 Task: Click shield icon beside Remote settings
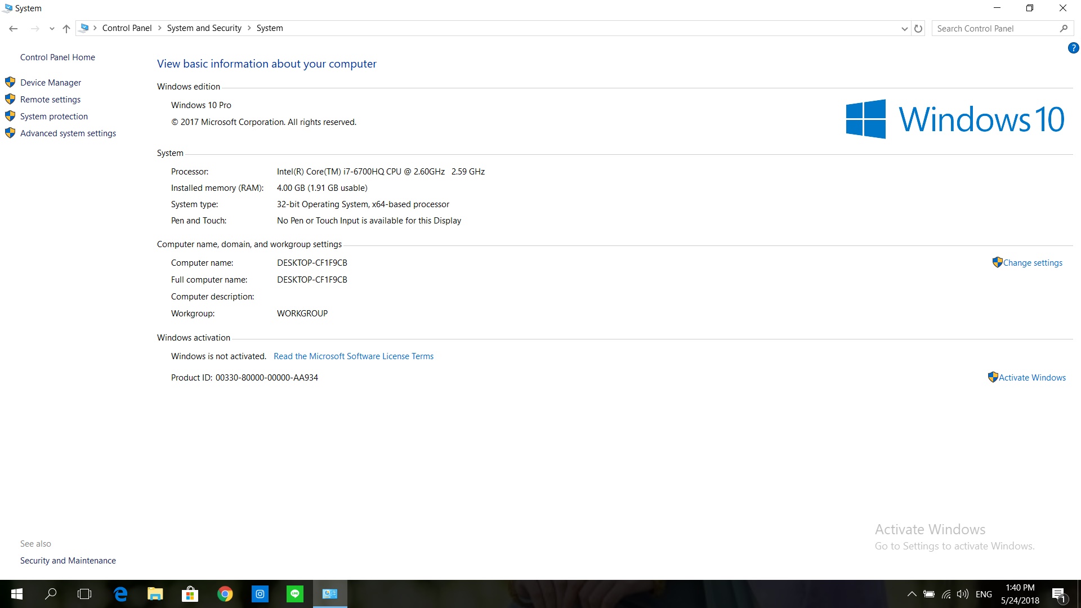tap(10, 99)
